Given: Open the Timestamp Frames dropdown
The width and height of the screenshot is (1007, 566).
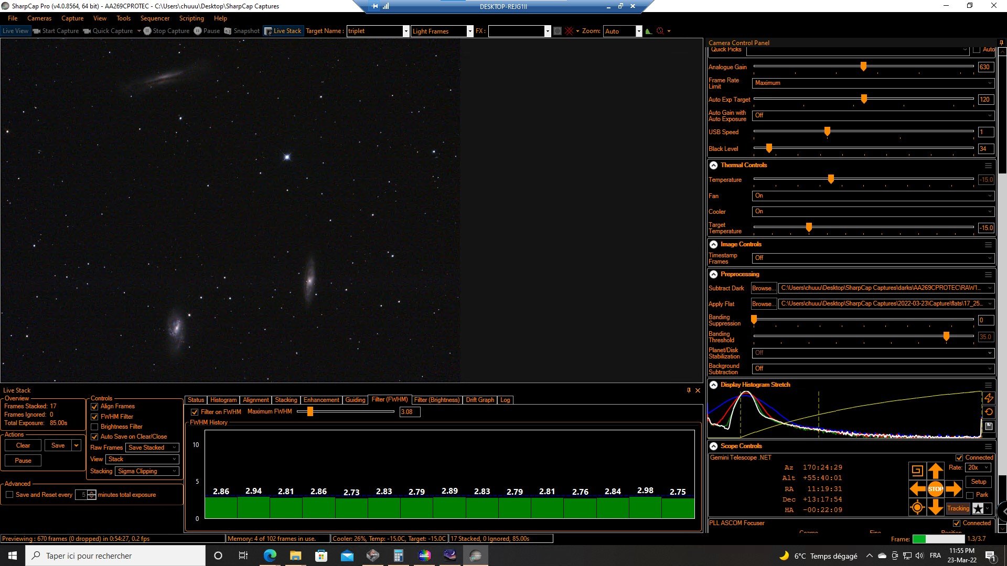Looking at the screenshot, I should 873,258.
